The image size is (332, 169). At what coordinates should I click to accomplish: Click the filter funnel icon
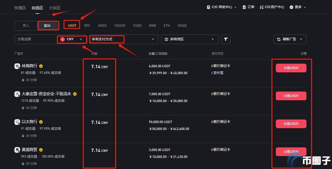pos(226,39)
